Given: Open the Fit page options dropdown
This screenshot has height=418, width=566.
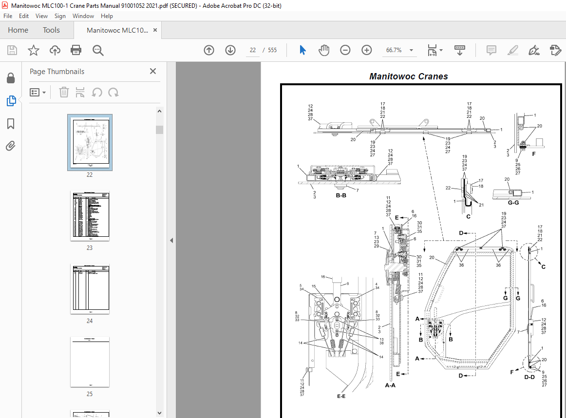Looking at the screenshot, I should point(435,50).
